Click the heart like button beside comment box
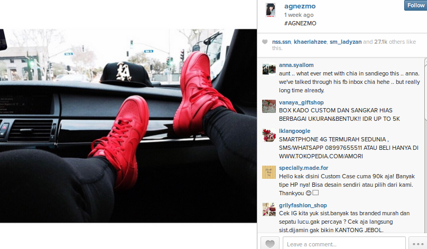427x249 pixels. pyautogui.click(x=270, y=243)
